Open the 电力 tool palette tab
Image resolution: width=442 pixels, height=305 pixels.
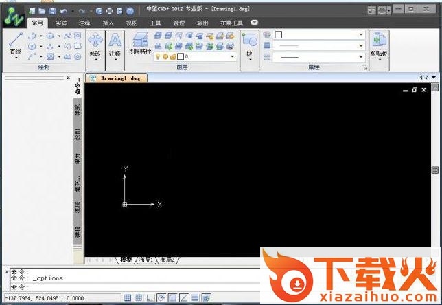pyautogui.click(x=78, y=159)
